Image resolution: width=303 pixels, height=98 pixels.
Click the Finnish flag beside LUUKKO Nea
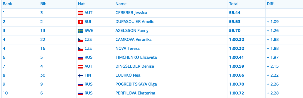point(80,76)
